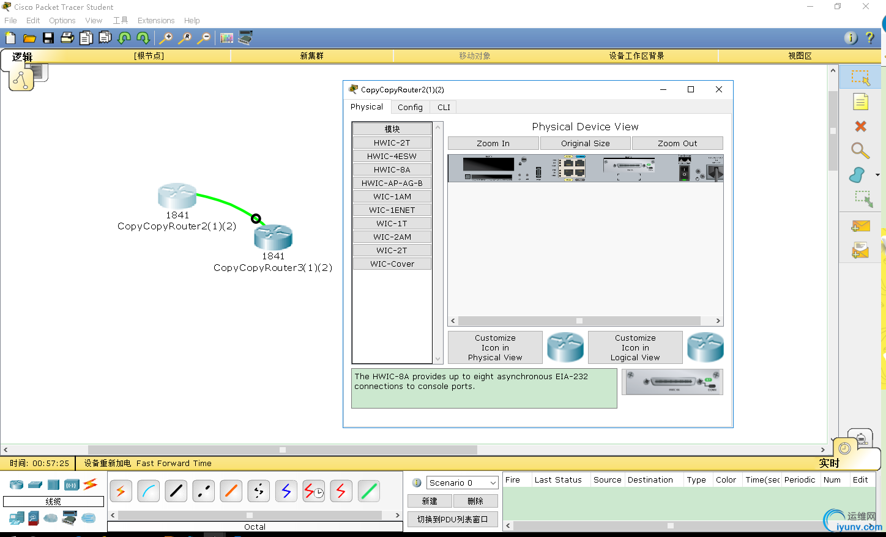The image size is (886, 537).
Task: Open the File menu
Action: point(10,20)
